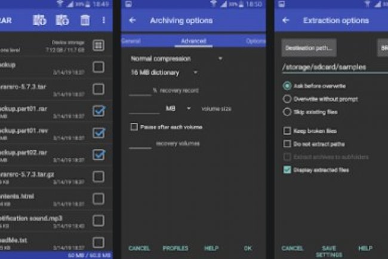
Task: Tap the notification sound.mp3 file name
Action: pyautogui.click(x=31, y=218)
